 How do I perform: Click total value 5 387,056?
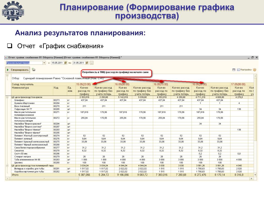(x=84, y=175)
